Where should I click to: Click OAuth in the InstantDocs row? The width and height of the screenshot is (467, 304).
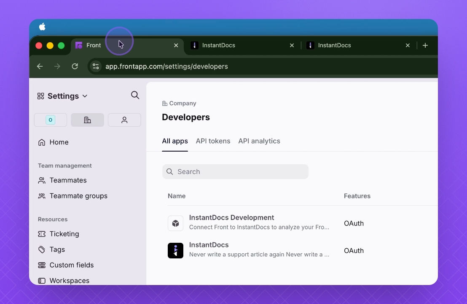click(354, 251)
